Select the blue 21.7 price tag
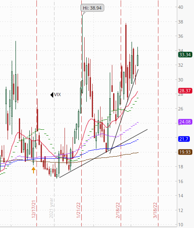 [184, 139]
